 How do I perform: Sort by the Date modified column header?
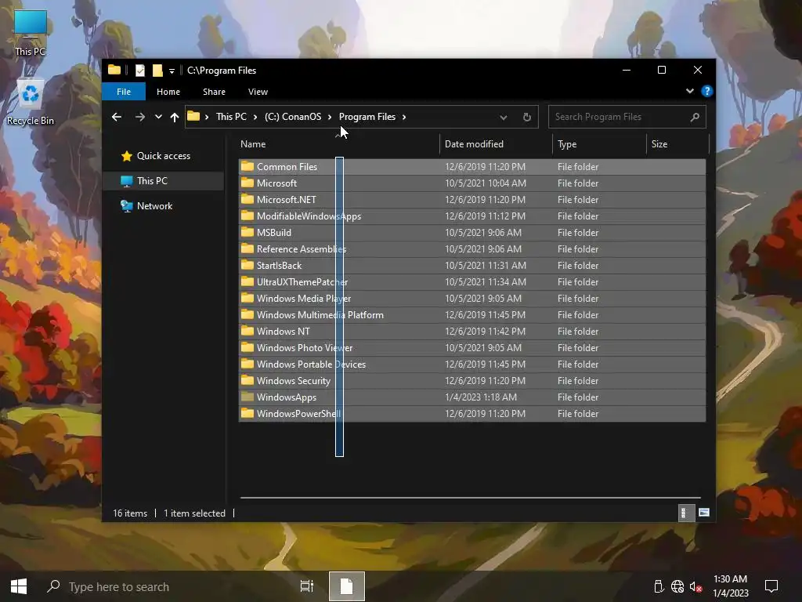point(496,144)
